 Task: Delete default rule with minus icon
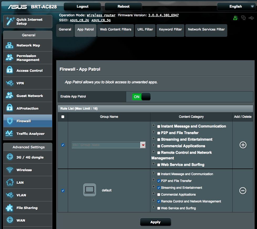(243, 191)
